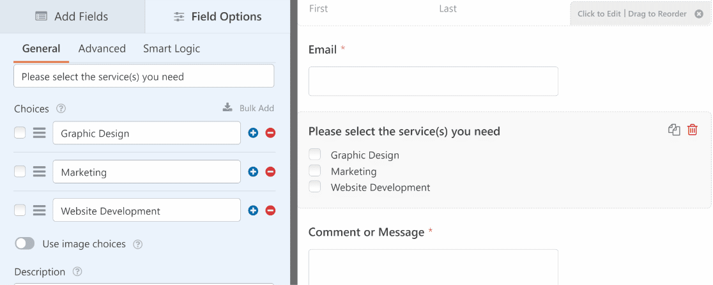Check default for Graphic Design choice
The image size is (713, 285).
pos(20,133)
